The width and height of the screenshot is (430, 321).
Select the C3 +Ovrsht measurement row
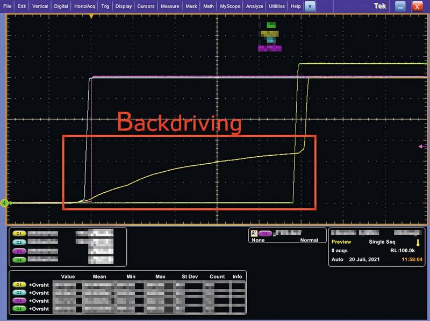point(128,301)
